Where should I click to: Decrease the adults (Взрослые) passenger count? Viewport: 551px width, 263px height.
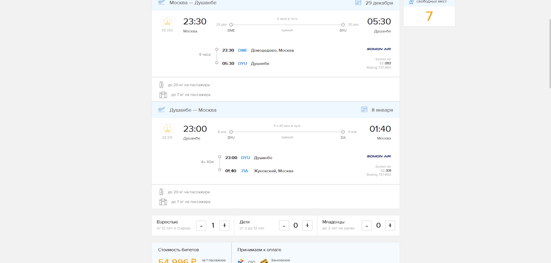tap(201, 225)
